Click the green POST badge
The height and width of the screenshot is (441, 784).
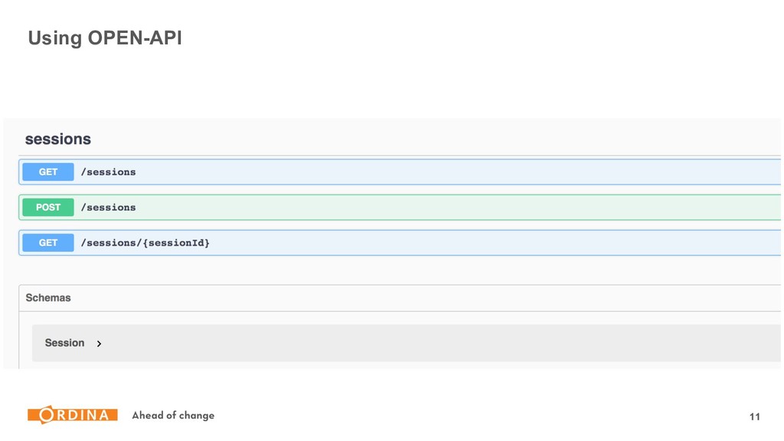tap(48, 207)
